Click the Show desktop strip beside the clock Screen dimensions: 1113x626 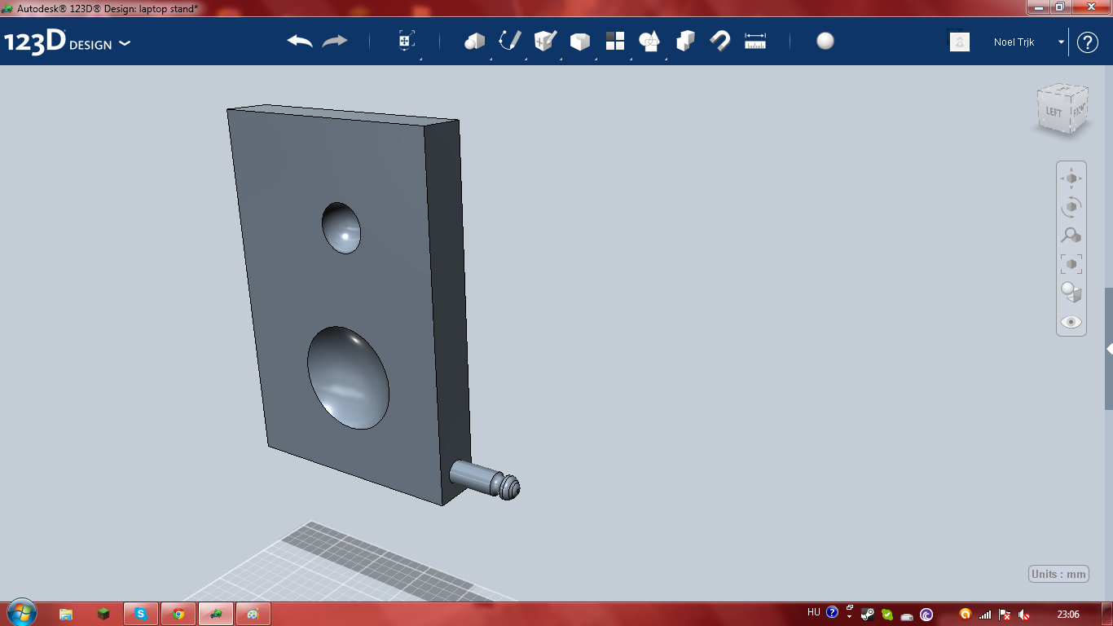point(1106,614)
